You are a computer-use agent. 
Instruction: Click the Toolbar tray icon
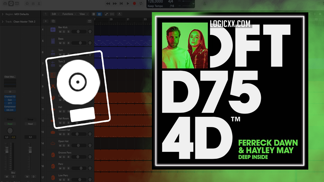(17, 4)
